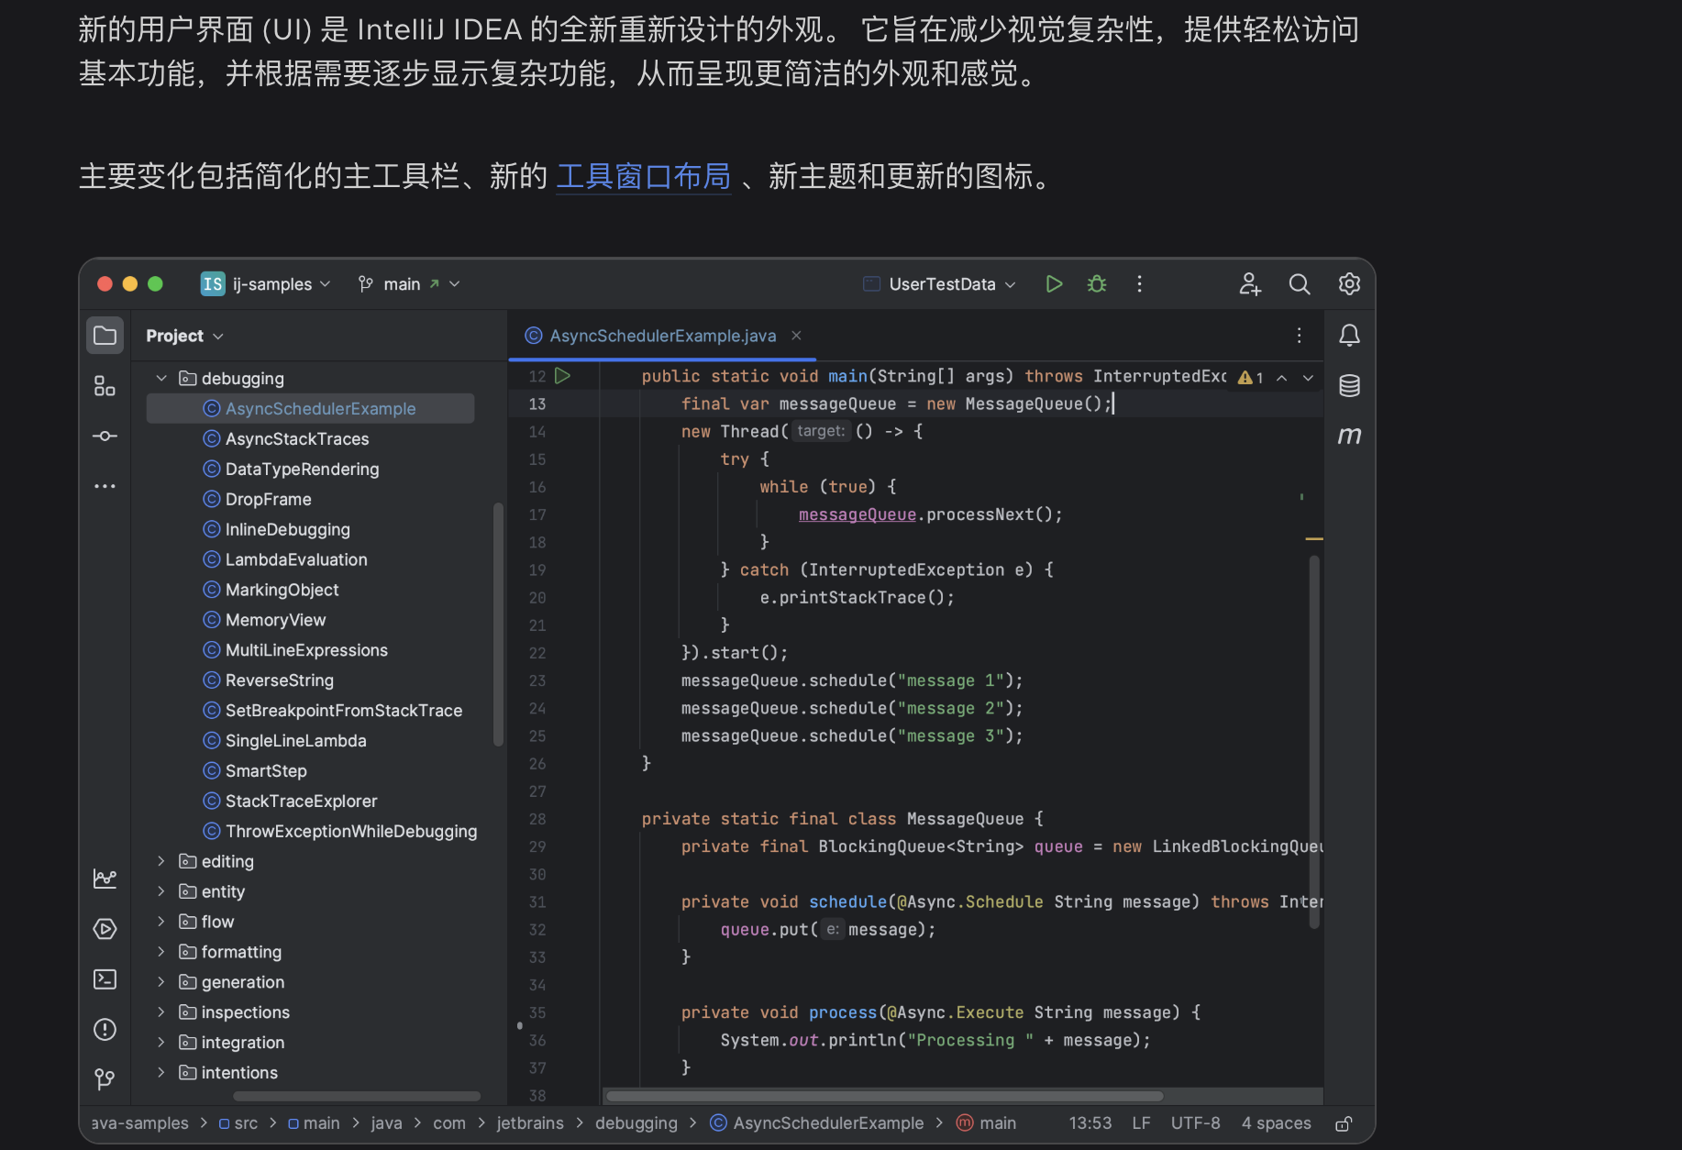Screen dimensions: 1682x1150
Task: Open the UserTestData run configuration dropdown
Action: (940, 284)
